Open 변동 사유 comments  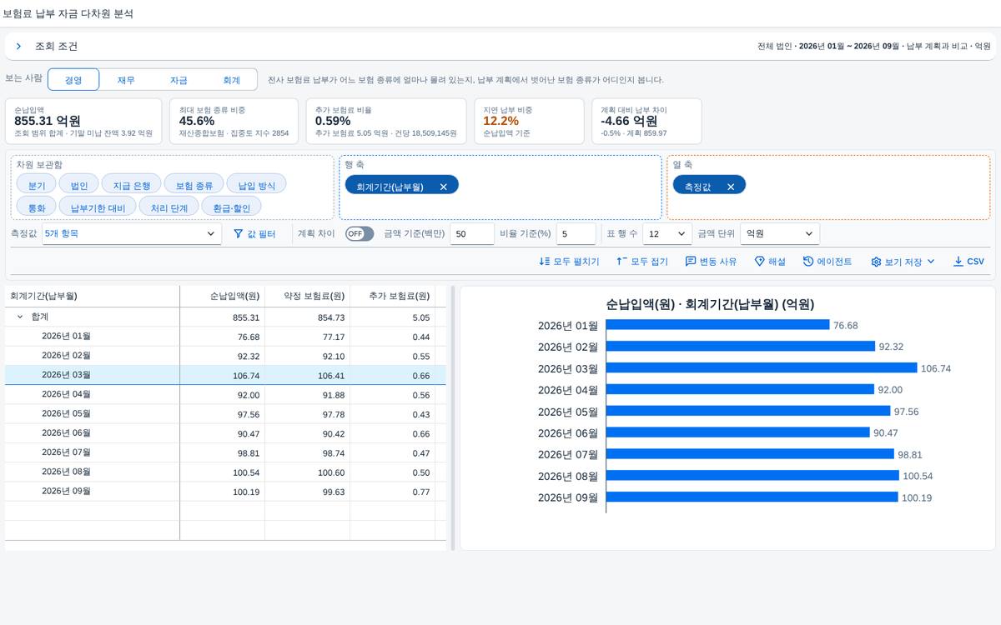coord(711,262)
